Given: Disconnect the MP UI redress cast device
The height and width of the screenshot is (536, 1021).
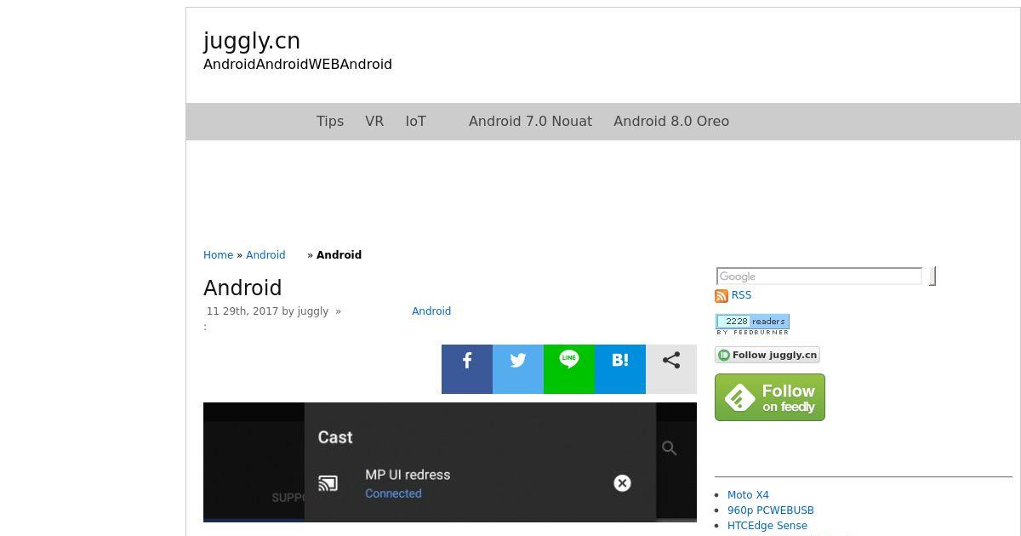Looking at the screenshot, I should [622, 483].
